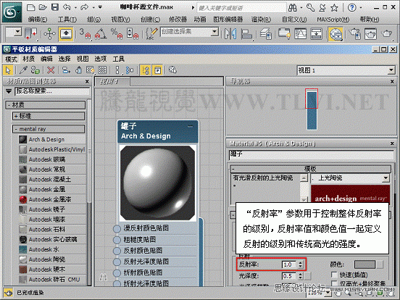Click the map button next to the color swatch
The width and height of the screenshot is (400, 300).
coord(380,264)
